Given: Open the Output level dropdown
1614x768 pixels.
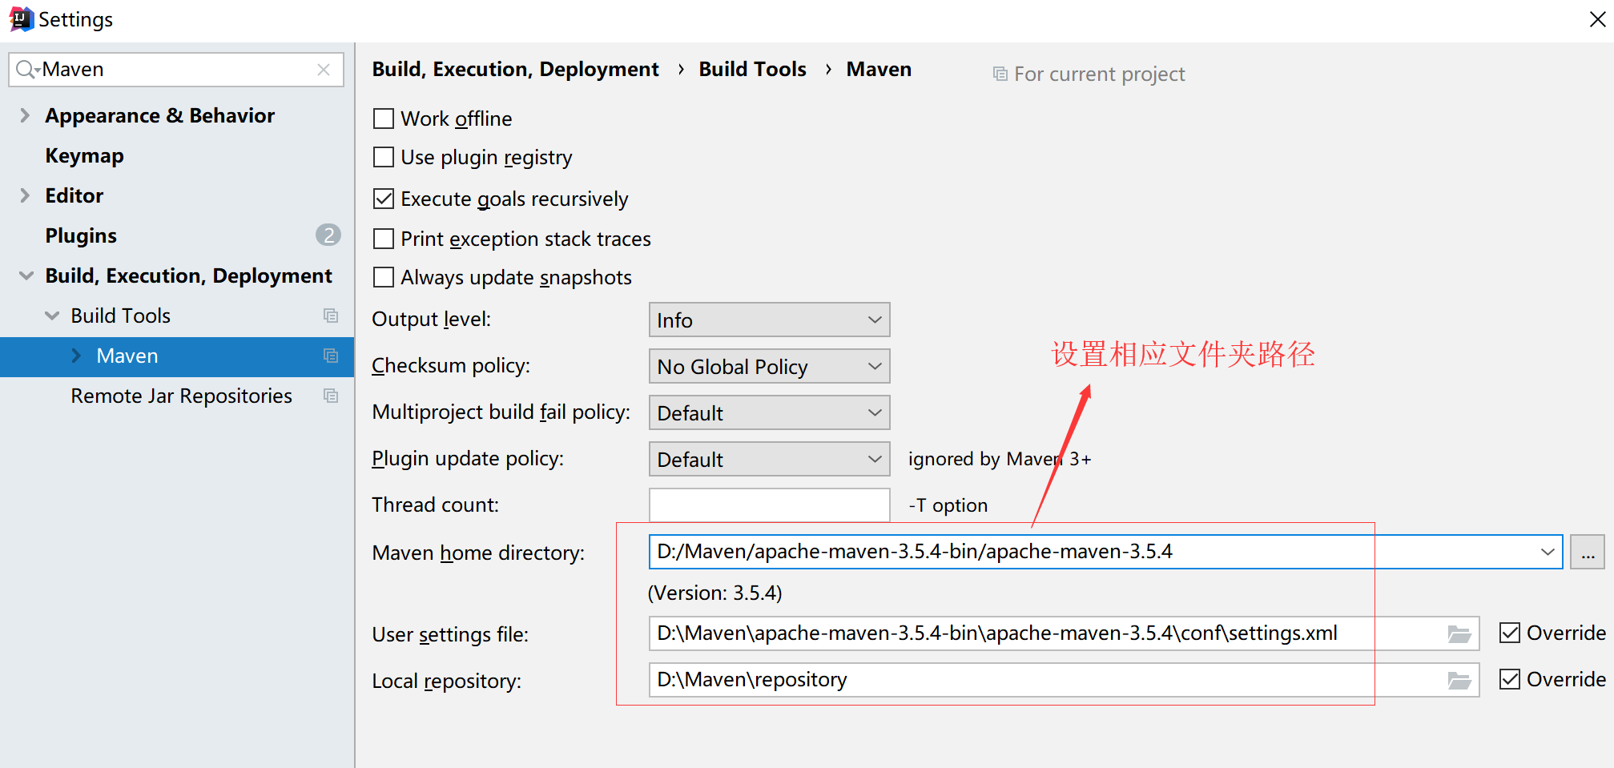Looking at the screenshot, I should click(769, 320).
